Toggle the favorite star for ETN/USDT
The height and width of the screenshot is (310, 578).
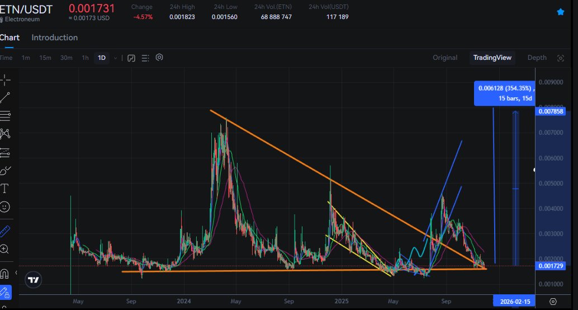coord(560,12)
